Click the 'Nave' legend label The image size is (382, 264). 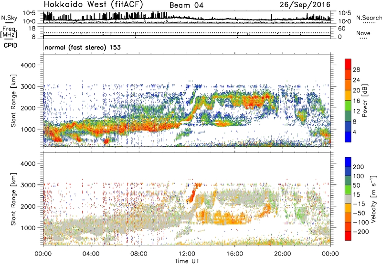(363, 33)
